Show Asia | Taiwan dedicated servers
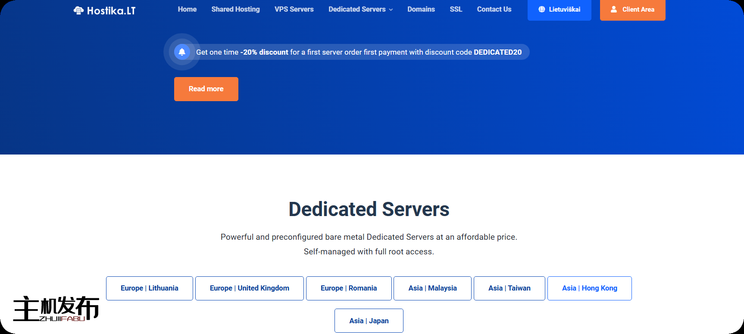The image size is (744, 334). click(509, 288)
